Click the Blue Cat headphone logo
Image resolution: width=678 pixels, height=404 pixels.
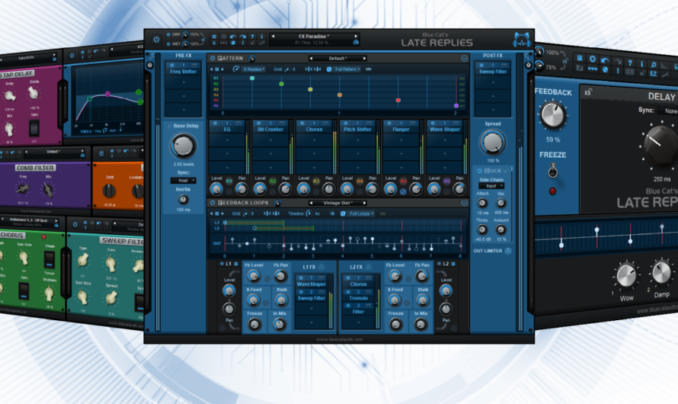[522, 40]
